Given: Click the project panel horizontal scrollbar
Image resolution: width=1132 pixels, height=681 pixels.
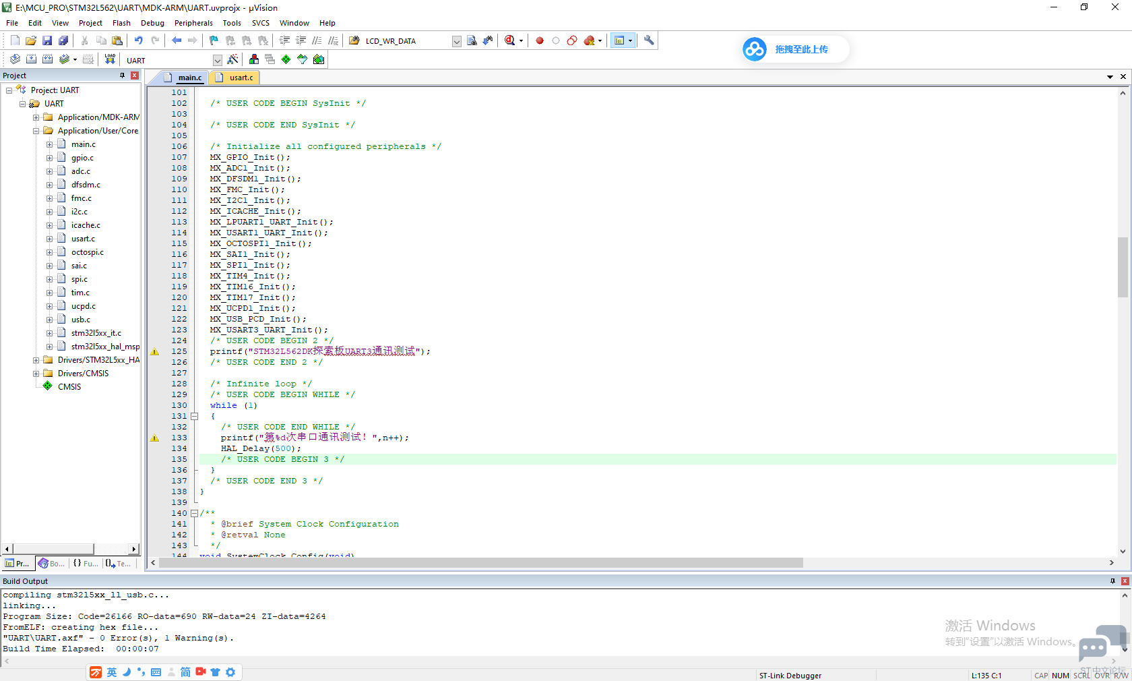Looking at the screenshot, I should click(x=71, y=549).
